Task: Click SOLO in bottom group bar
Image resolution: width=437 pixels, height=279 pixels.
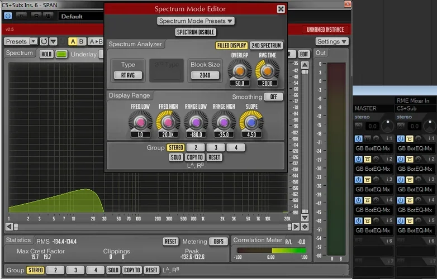Action: (x=113, y=270)
